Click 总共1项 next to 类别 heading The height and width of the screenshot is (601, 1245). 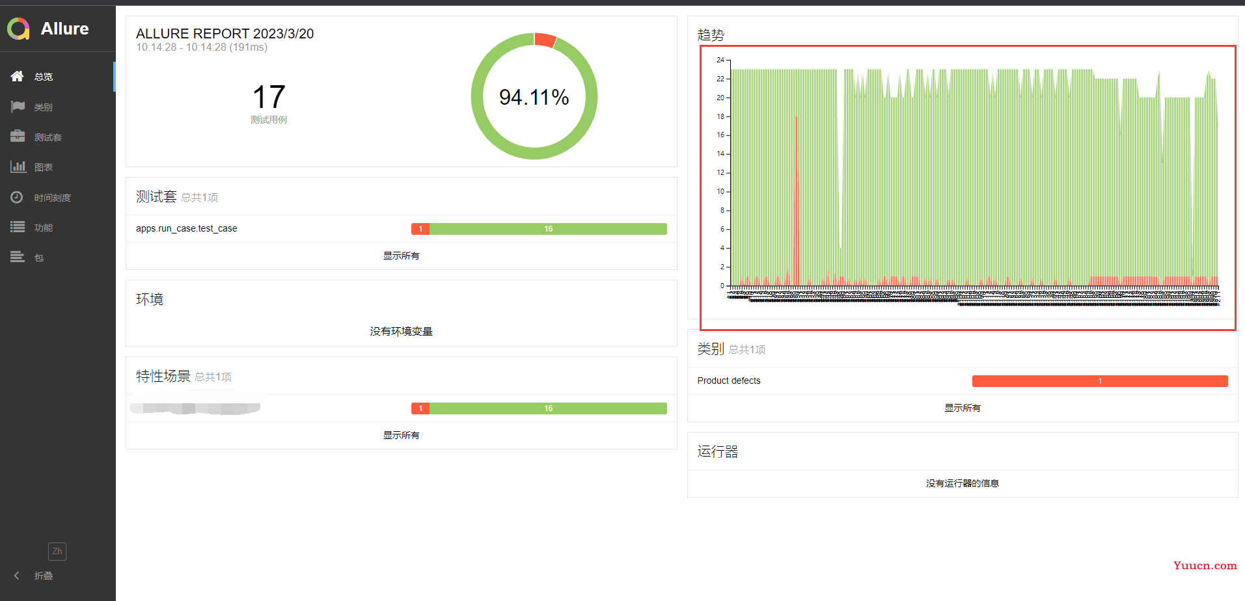tap(746, 350)
